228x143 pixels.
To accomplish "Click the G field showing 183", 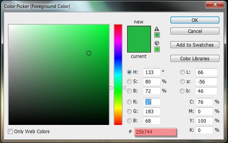I will pos(152,111).
